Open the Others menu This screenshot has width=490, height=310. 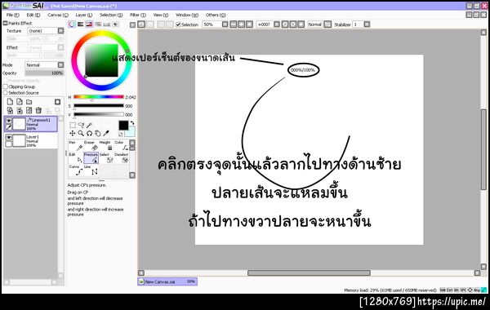[x=216, y=15]
